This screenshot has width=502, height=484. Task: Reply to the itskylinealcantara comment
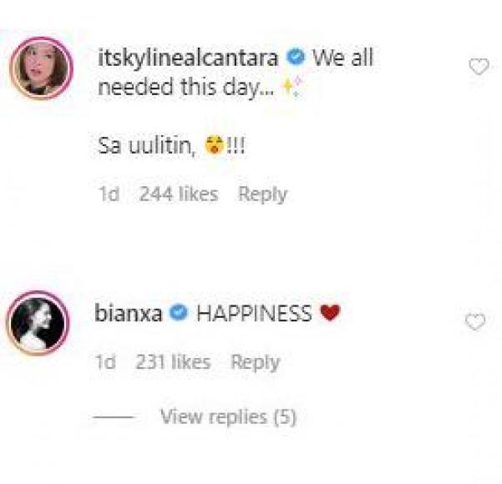(262, 194)
